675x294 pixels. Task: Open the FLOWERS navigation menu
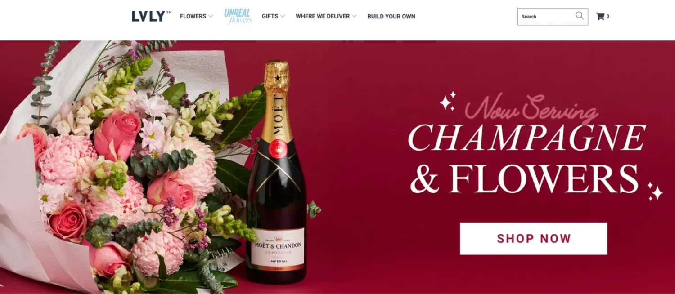[x=193, y=16]
